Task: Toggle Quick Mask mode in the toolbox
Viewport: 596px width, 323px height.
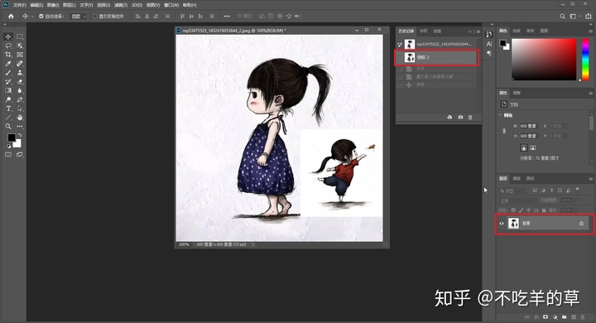Action: click(x=8, y=155)
